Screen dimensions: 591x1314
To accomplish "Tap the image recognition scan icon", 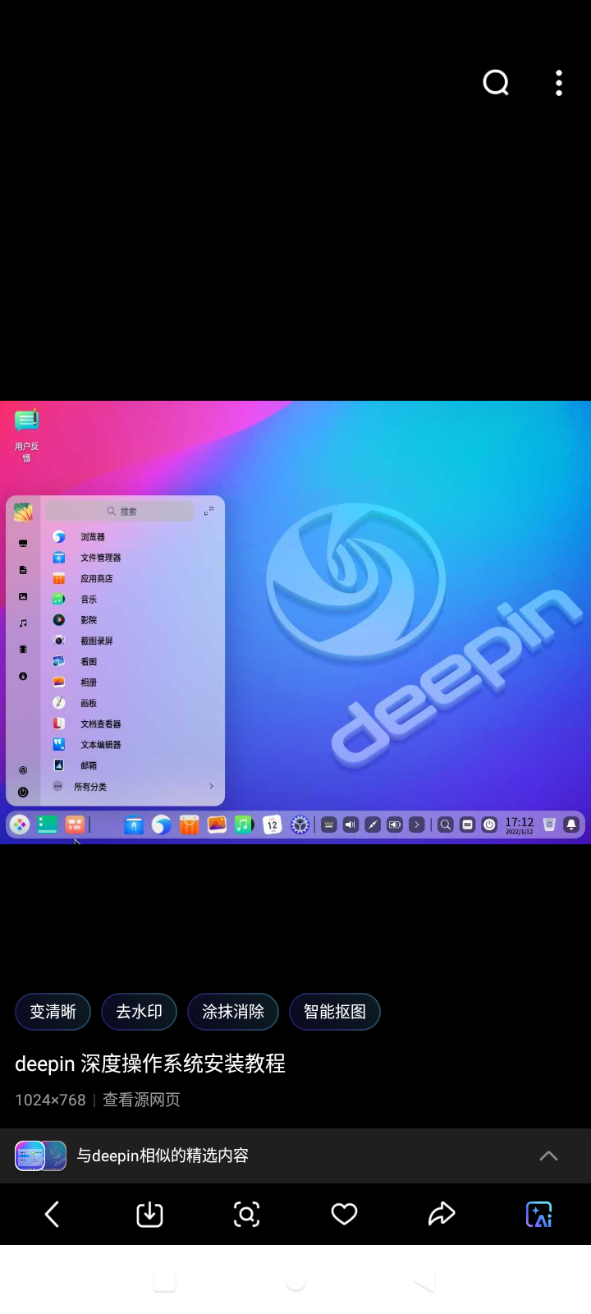I will (246, 1214).
